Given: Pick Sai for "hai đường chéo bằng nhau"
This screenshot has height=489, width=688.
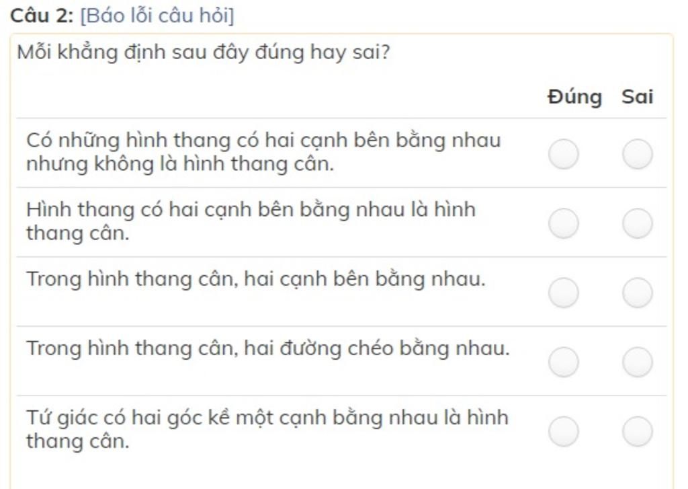Looking at the screenshot, I should coord(637,362).
